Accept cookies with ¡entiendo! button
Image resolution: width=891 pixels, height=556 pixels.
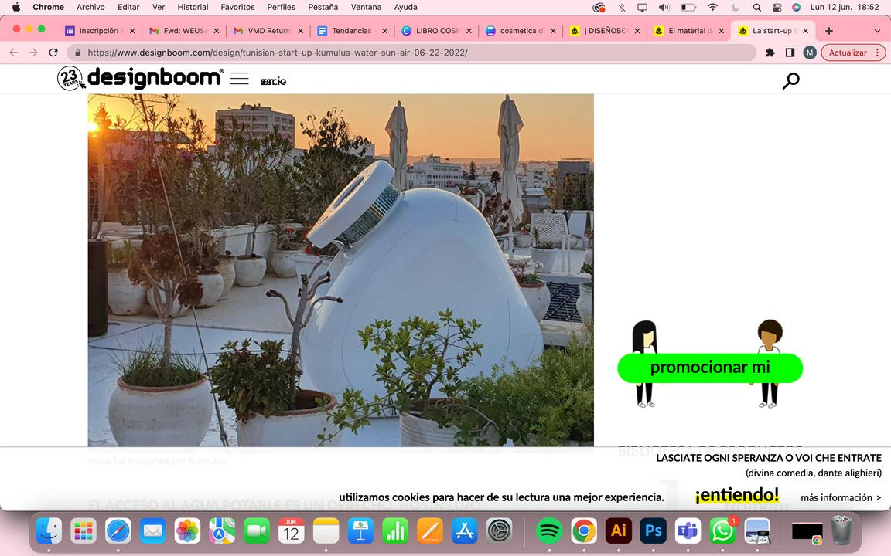(736, 495)
